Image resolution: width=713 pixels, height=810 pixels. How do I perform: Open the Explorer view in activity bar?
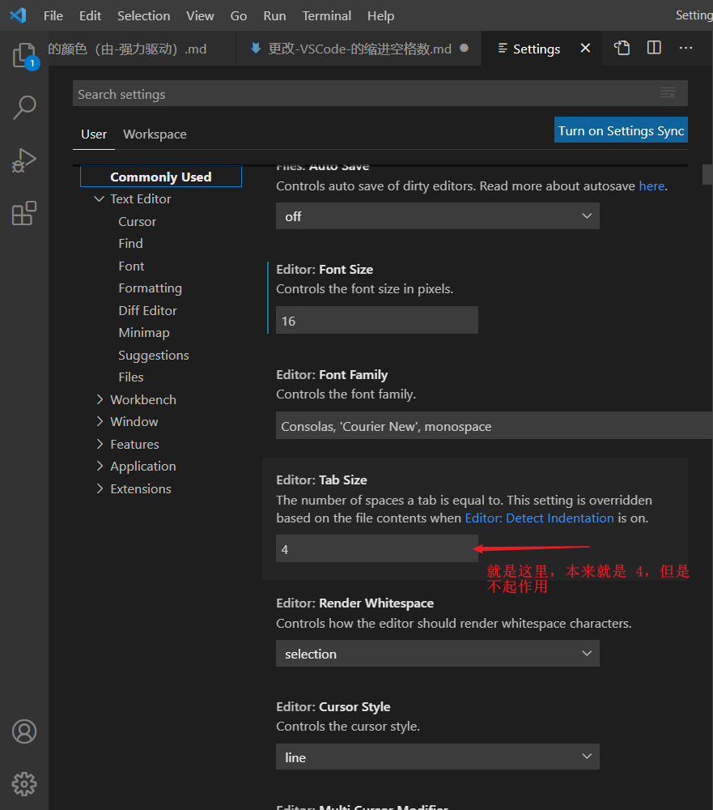tap(24, 55)
